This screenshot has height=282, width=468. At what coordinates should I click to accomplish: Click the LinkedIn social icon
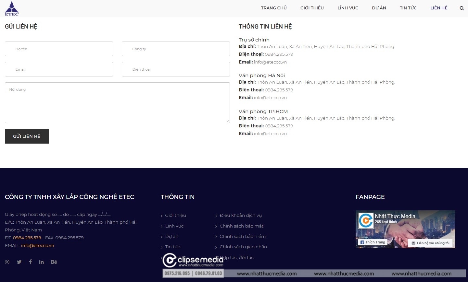pyautogui.click(x=42, y=262)
